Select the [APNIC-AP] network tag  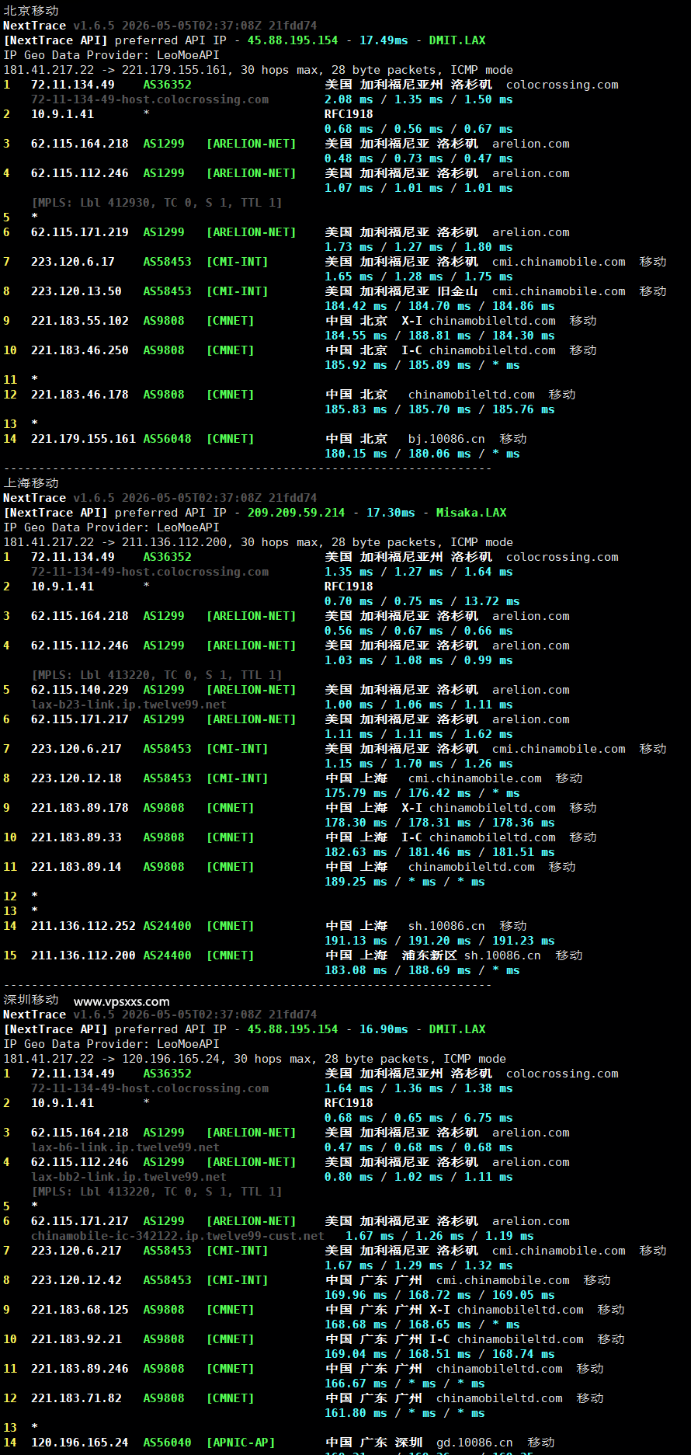[241, 1443]
